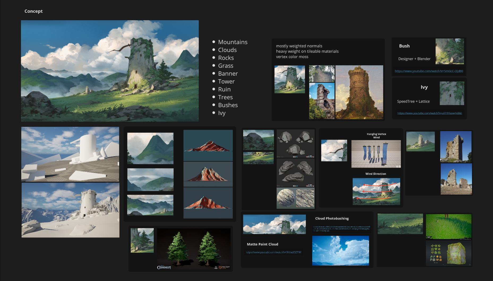Viewport: 493px width, 281px height.
Task: Select the top ruined stone tower photo
Action: pyautogui.click(x=456, y=146)
